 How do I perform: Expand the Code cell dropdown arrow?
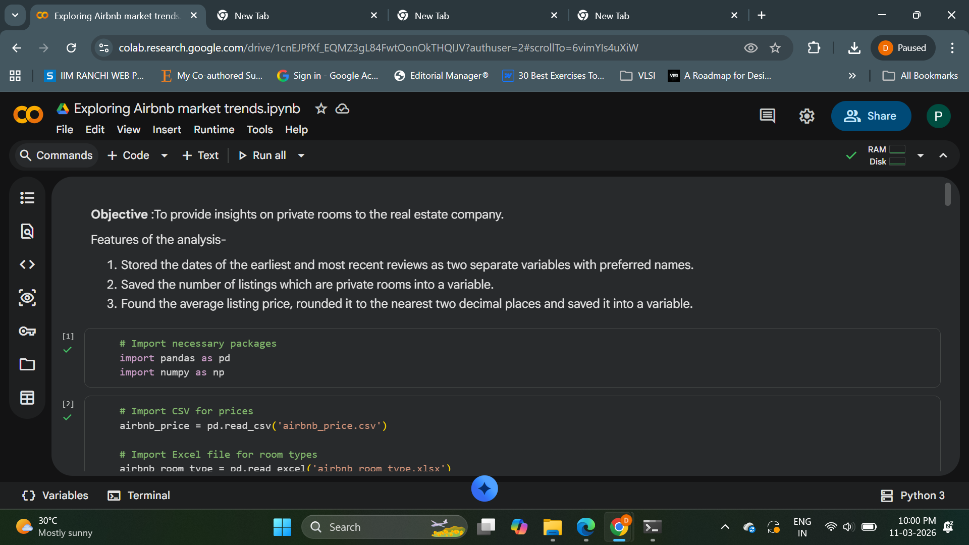[164, 155]
